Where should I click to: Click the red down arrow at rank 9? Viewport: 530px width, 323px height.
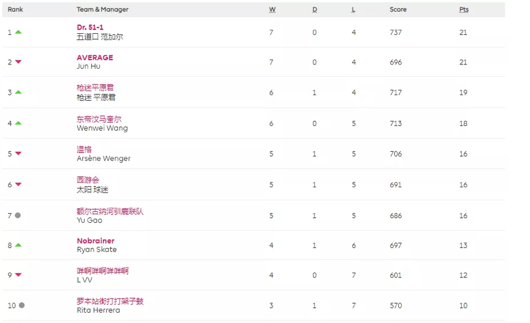[18, 275]
